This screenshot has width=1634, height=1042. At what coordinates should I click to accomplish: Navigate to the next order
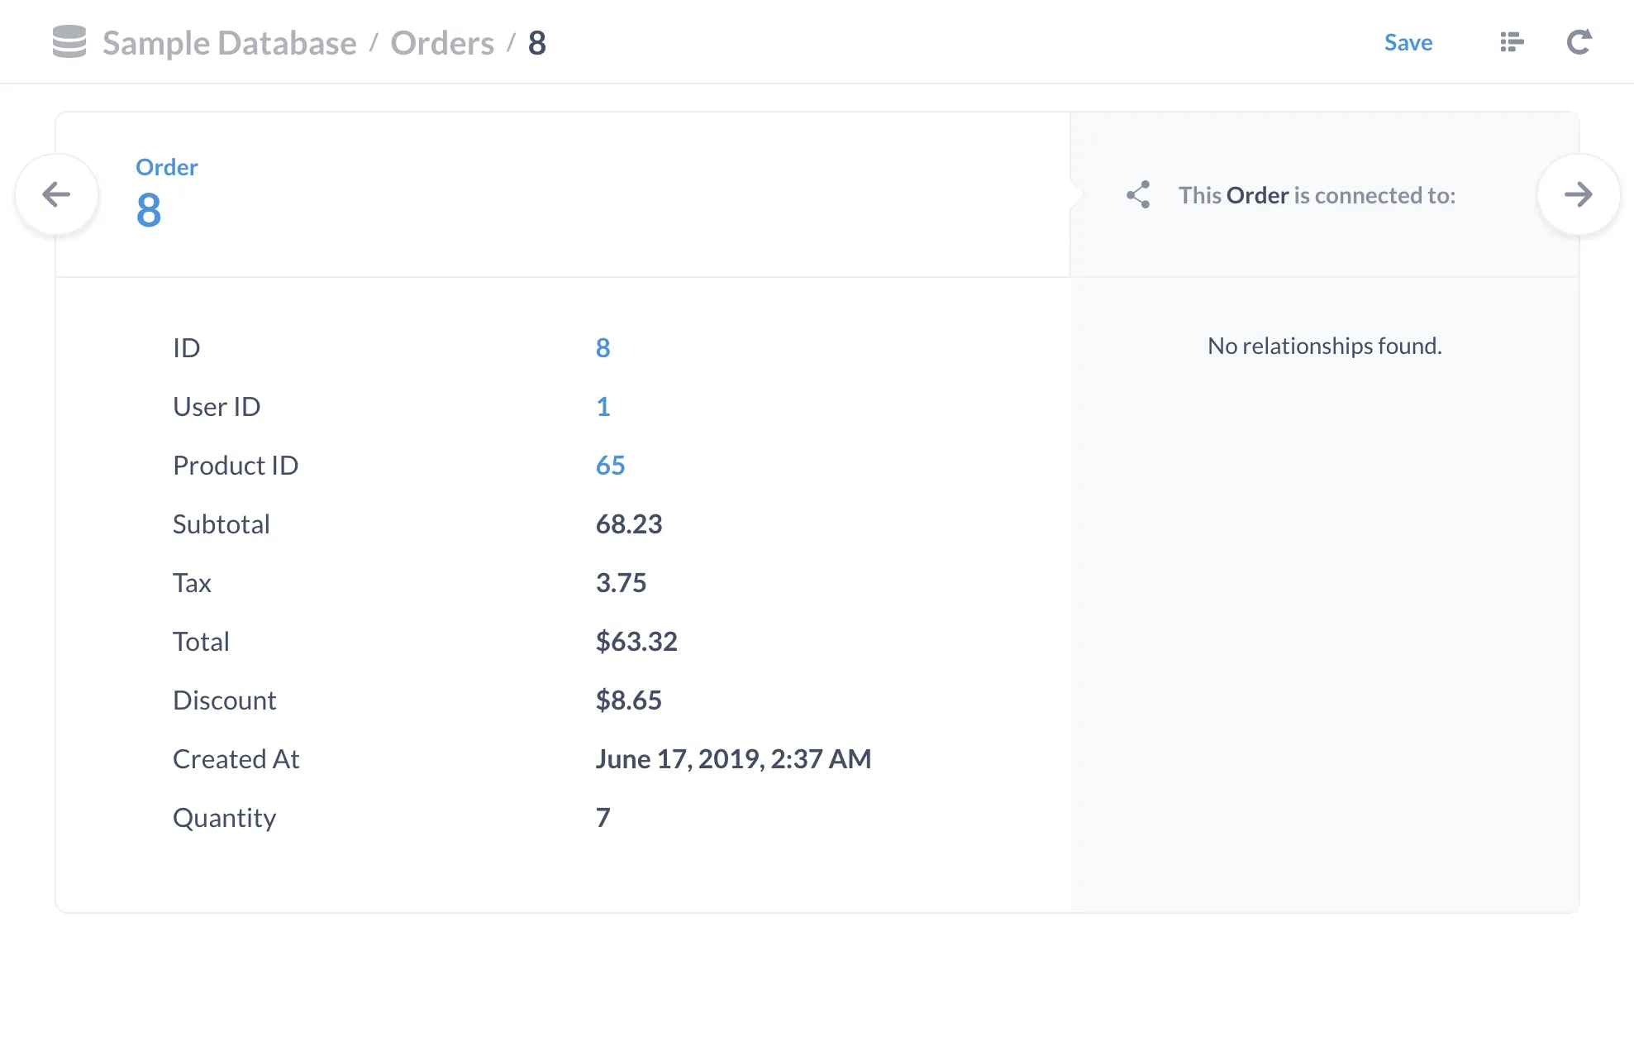[1579, 194]
